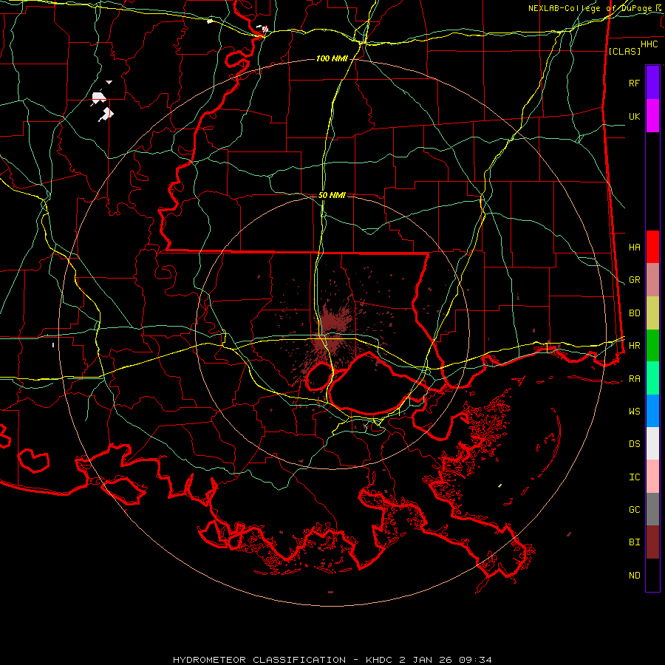Screen dimensions: 665x665
Task: Click the BD yellow legend swatch
Action: point(652,313)
